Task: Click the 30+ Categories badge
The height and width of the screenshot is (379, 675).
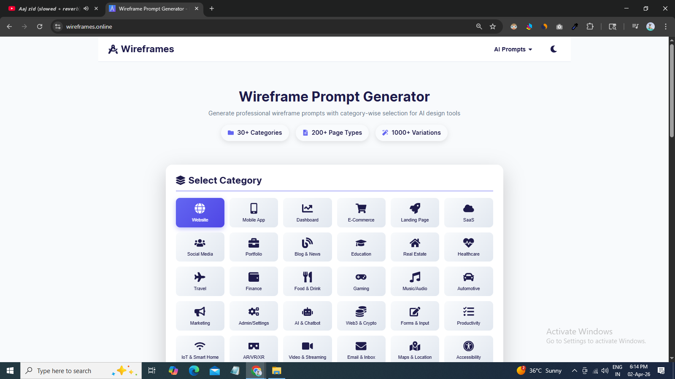Action: point(255,133)
